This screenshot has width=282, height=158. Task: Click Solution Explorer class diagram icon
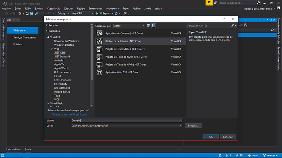(x=245, y=25)
